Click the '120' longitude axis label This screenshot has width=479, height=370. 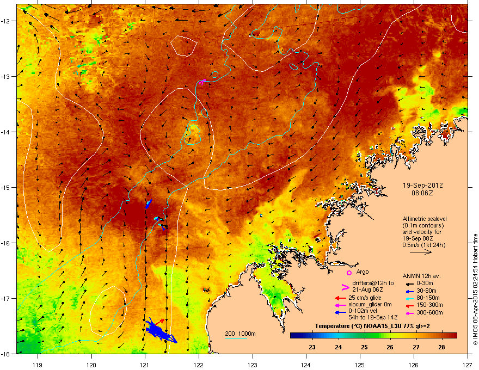point(91,365)
